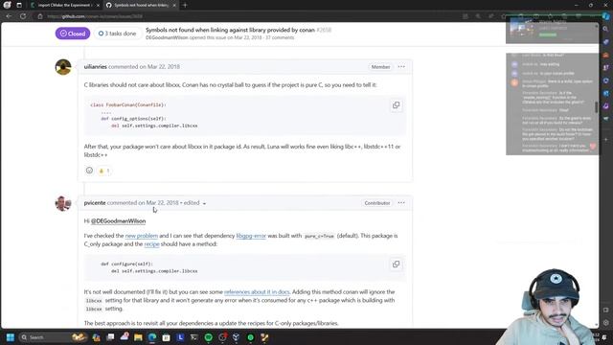613x345 pixels.
Task: Click the 'commented on Mar 22, 2018' timestamp by uilianries
Action: [x=144, y=67]
